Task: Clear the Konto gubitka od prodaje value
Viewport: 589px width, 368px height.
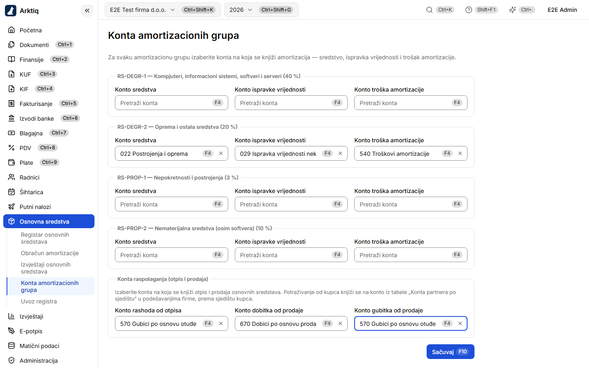Action: (460, 323)
